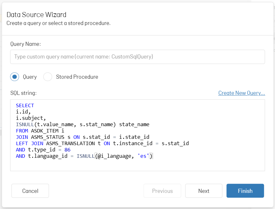Click the i.id column line

(x=23, y=112)
